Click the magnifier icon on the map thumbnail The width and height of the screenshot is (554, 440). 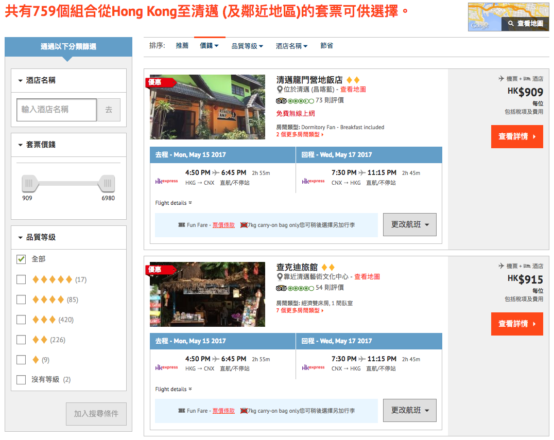(x=511, y=24)
